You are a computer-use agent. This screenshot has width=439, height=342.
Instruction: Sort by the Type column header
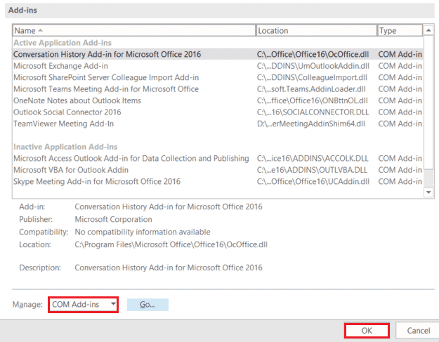click(400, 30)
